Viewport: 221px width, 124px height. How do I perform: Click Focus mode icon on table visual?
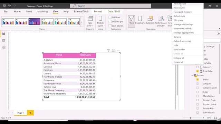113,51
